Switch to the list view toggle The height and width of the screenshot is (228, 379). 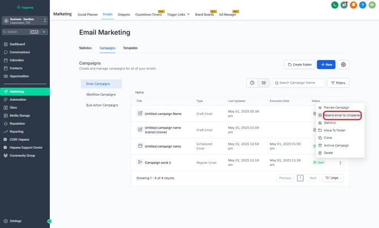[264, 83]
